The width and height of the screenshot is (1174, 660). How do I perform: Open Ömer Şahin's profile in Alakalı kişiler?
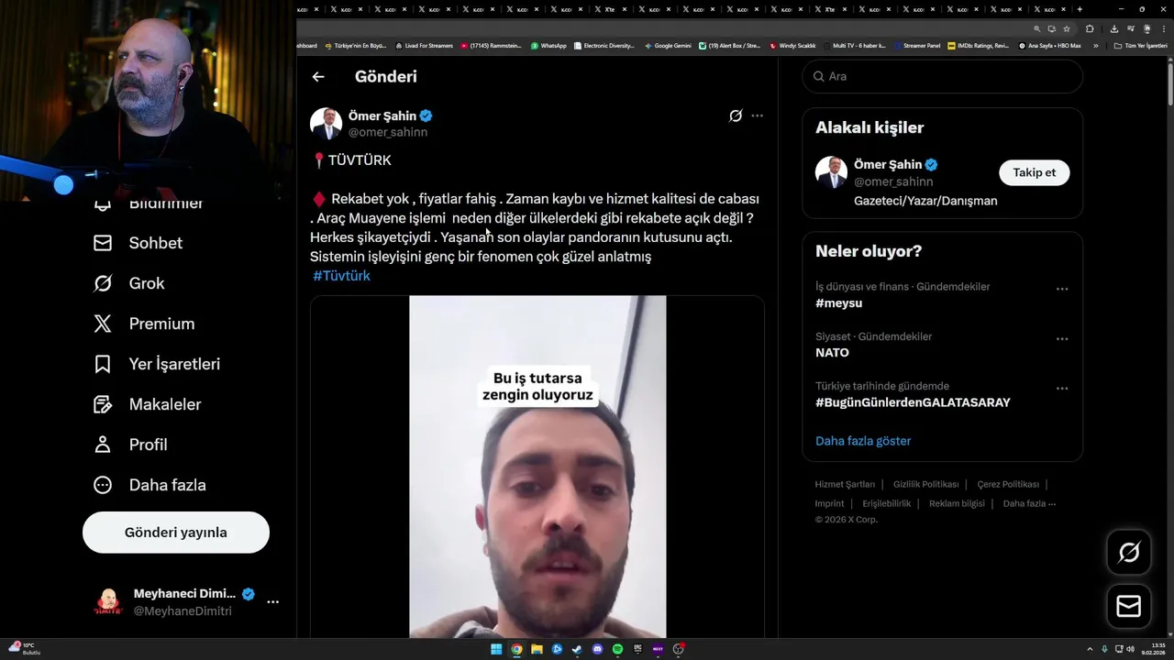pos(888,165)
